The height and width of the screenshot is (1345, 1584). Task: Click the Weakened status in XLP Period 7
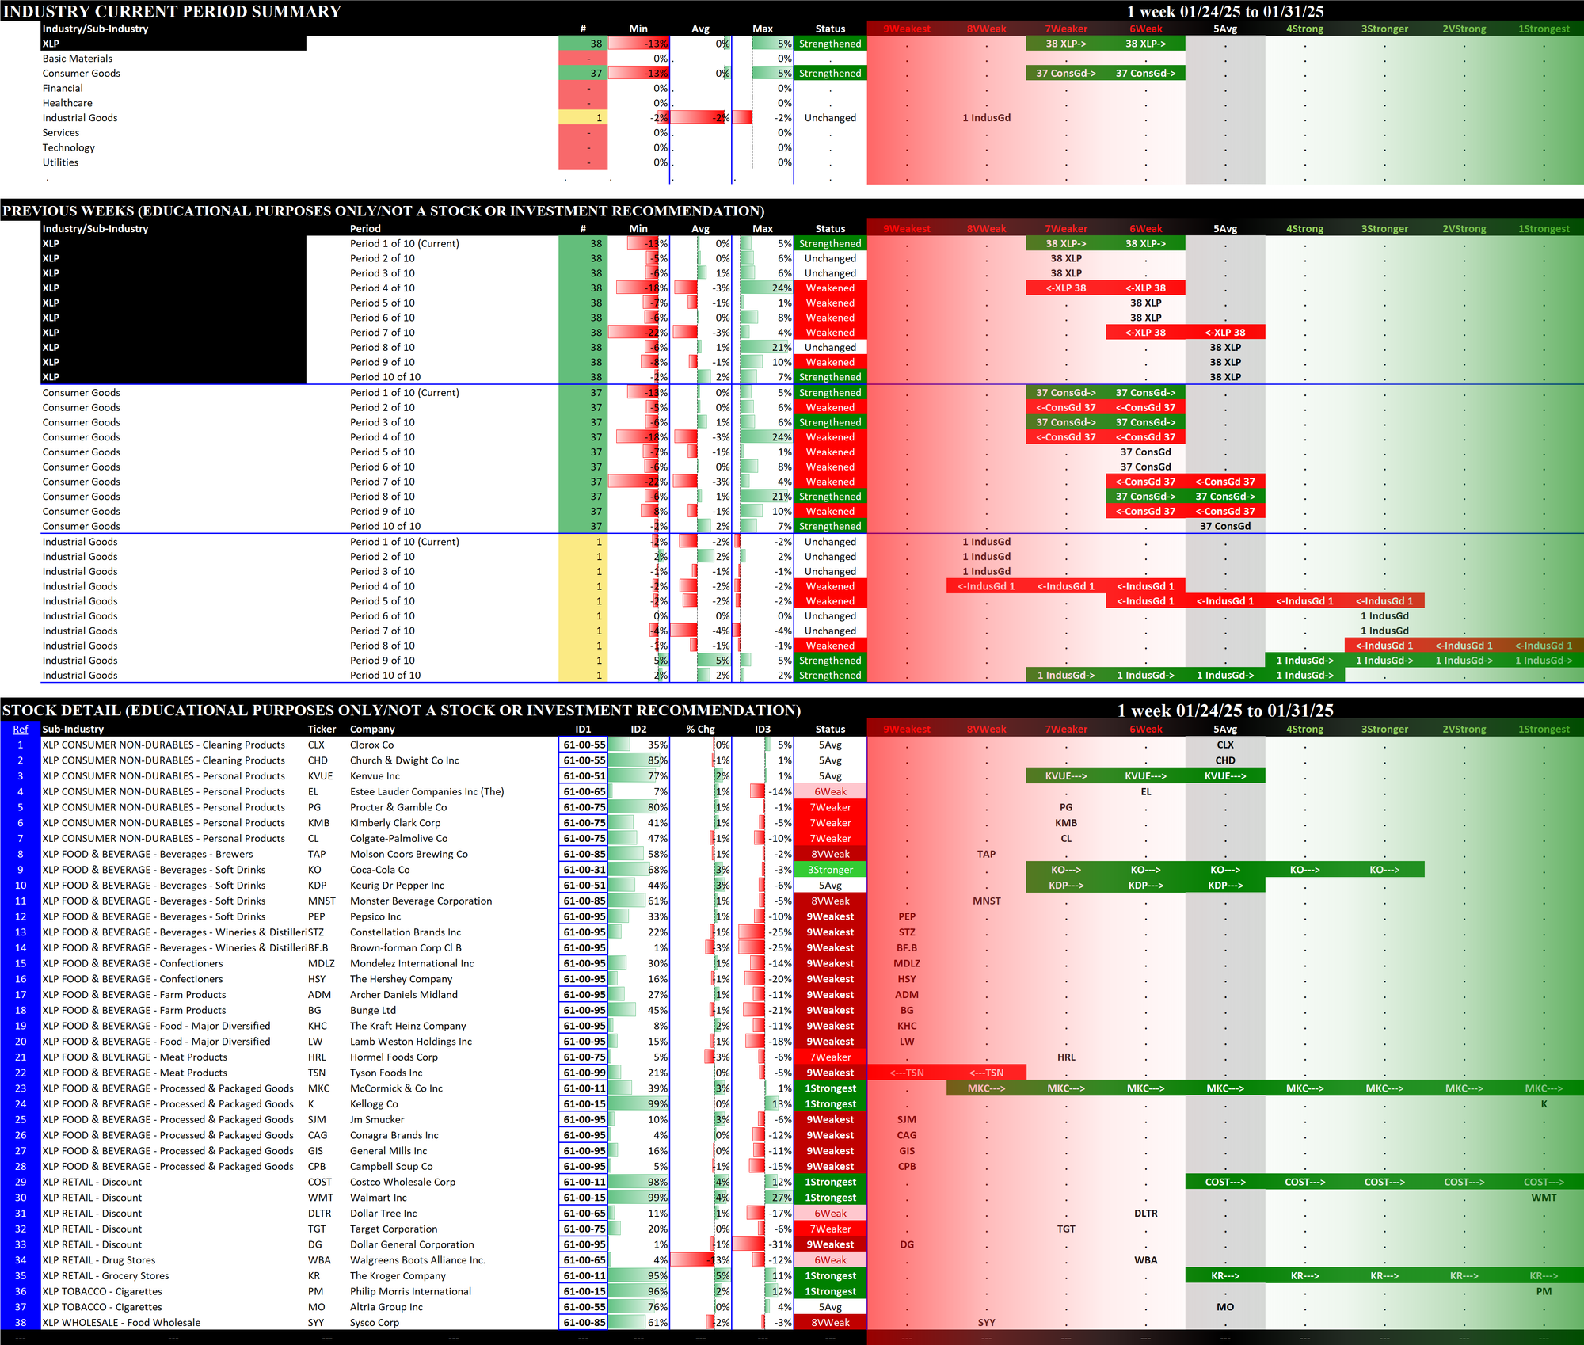click(x=829, y=333)
